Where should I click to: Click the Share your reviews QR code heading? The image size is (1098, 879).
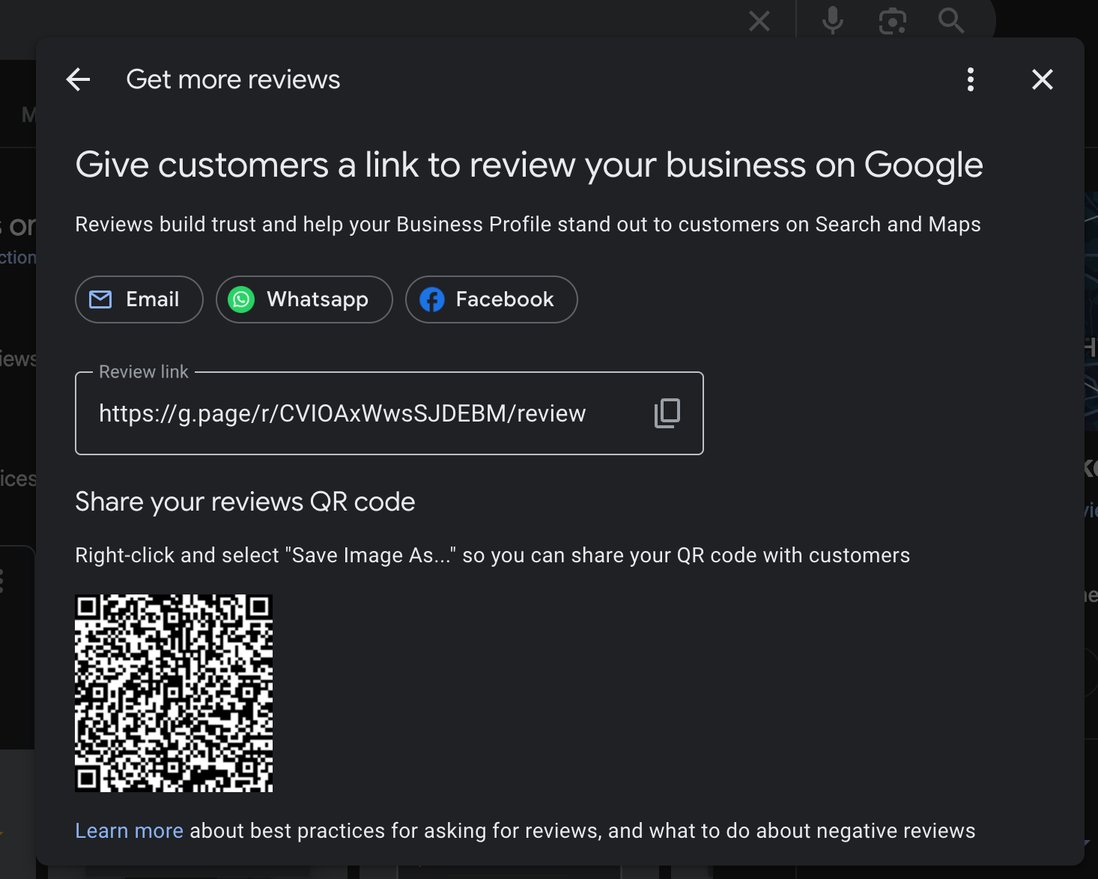click(245, 502)
